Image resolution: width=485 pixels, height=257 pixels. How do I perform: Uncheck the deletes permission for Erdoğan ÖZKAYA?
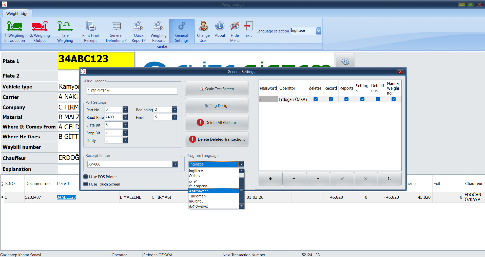point(315,99)
